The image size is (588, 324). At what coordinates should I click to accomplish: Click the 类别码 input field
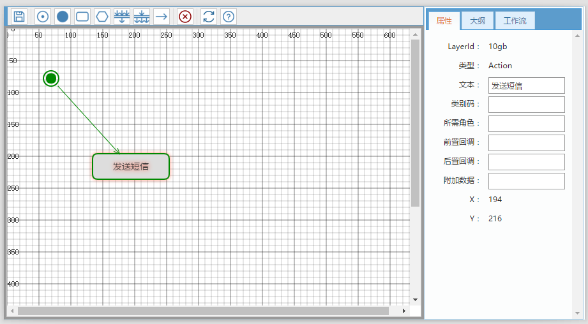pyautogui.click(x=526, y=105)
